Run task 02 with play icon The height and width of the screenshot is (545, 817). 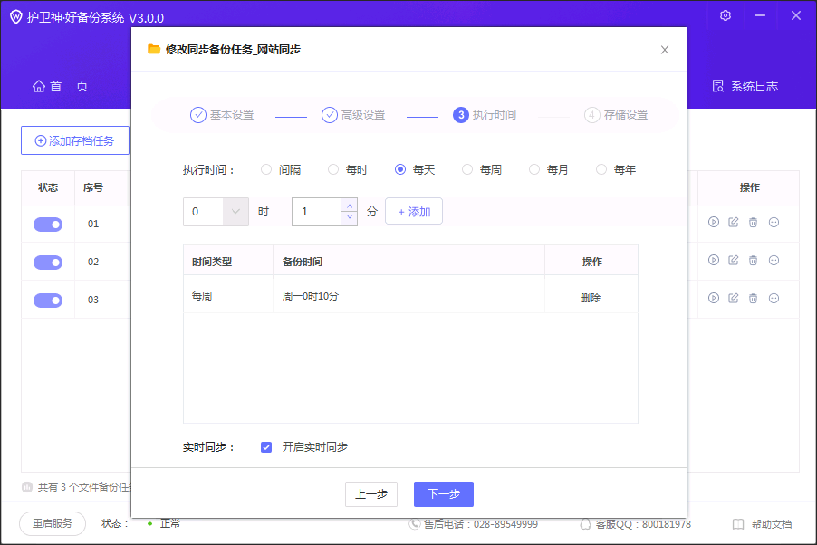(714, 260)
